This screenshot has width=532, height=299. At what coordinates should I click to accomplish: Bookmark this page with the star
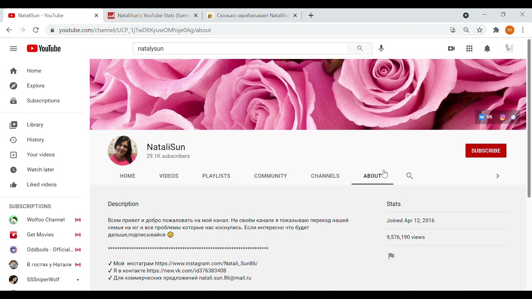pos(480,30)
